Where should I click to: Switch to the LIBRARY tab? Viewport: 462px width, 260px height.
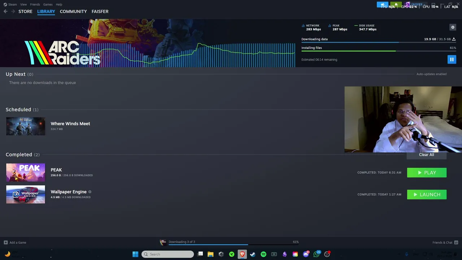(x=46, y=12)
